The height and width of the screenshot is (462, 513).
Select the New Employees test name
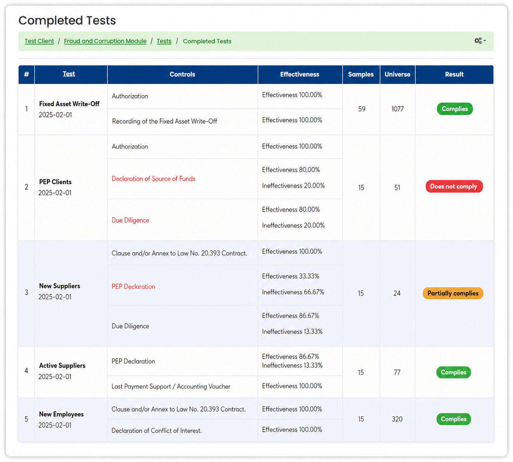click(x=61, y=414)
